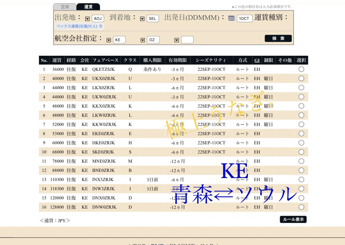Select radio button for fare HKE0ZRJK
This screenshot has width=345, height=245.
click(x=301, y=143)
